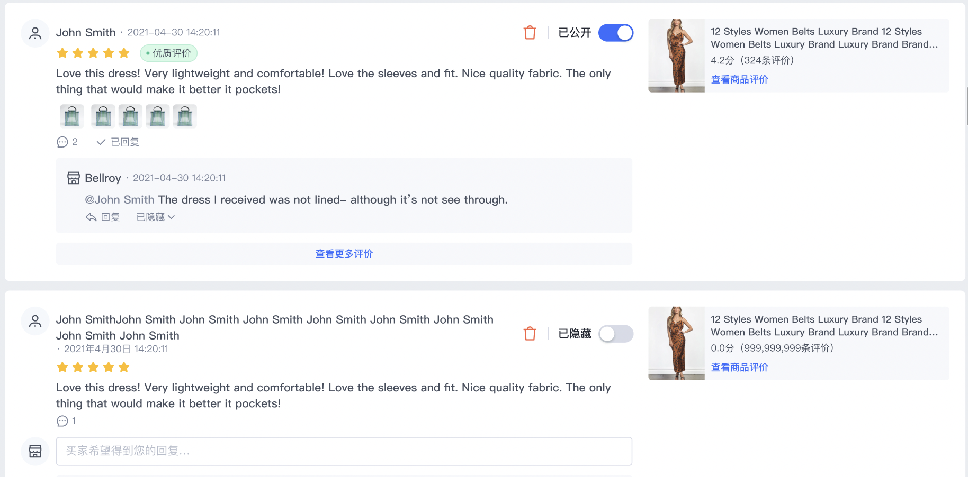Image resolution: width=968 pixels, height=477 pixels.
Task: Turn off the 已公开 visibility switch
Action: 615,33
